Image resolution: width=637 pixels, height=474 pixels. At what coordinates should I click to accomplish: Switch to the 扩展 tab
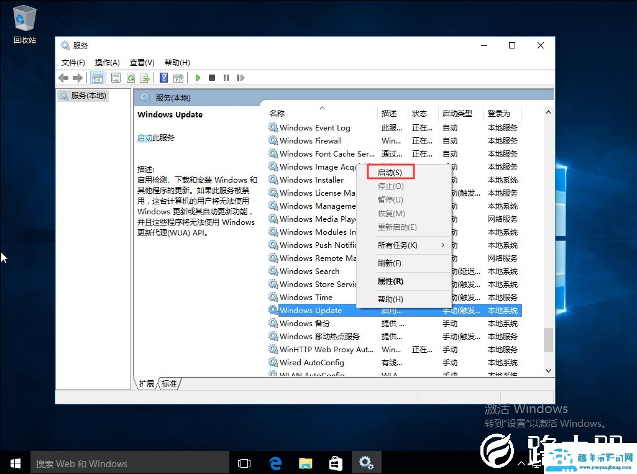146,383
